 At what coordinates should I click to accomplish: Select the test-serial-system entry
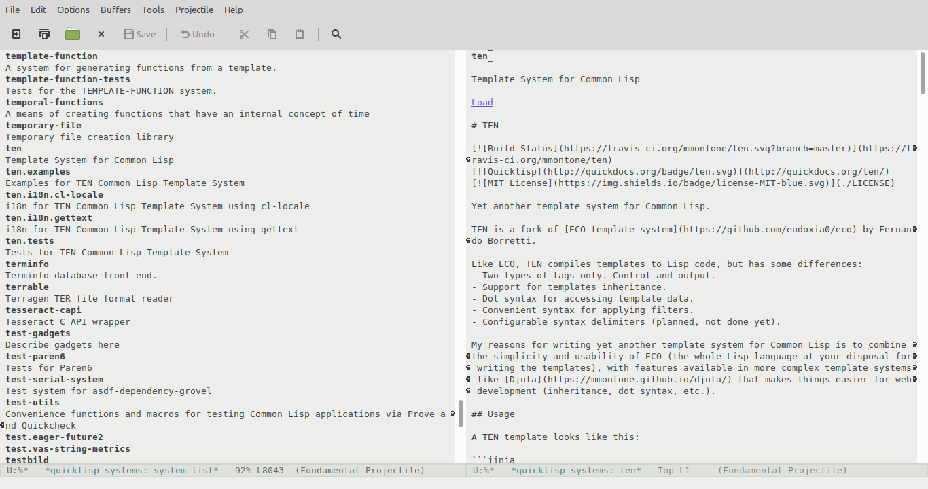54,380
